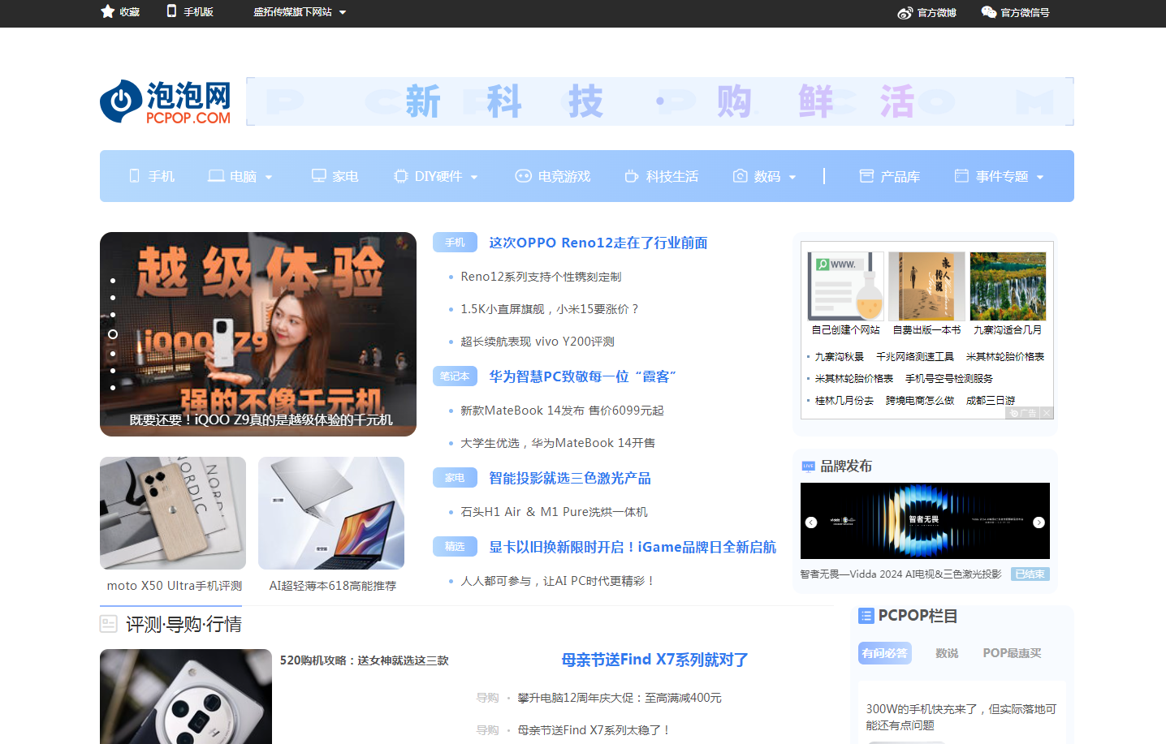Open the official WeChat icon
The image size is (1166, 744).
pos(988,12)
